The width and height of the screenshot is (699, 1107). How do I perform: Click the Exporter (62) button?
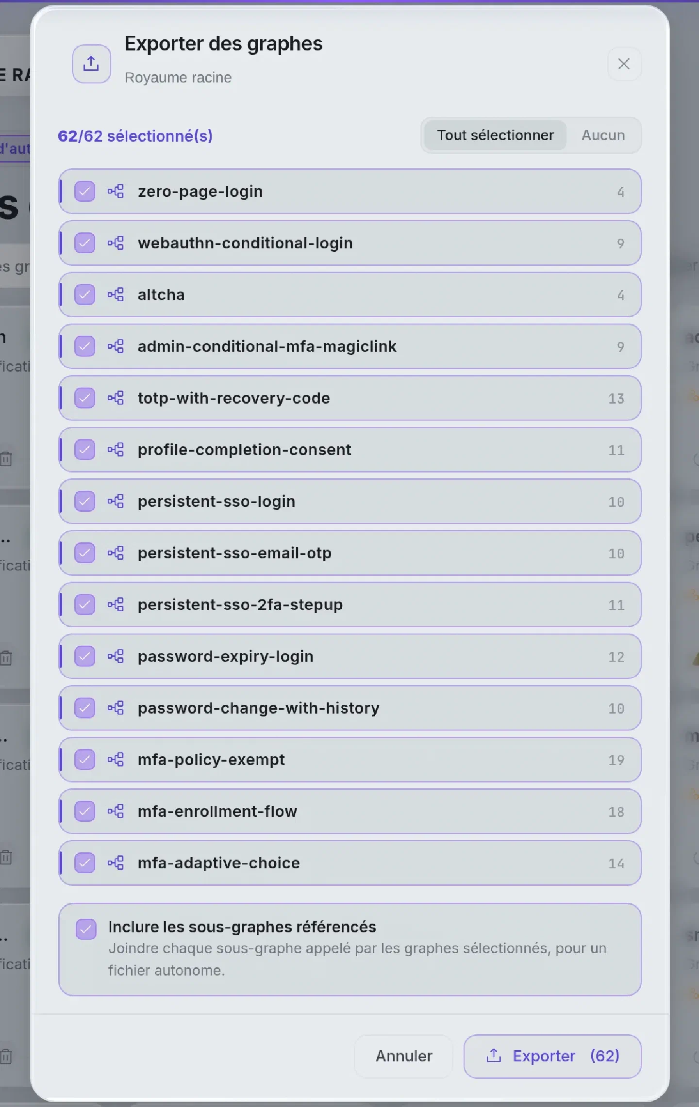552,1056
